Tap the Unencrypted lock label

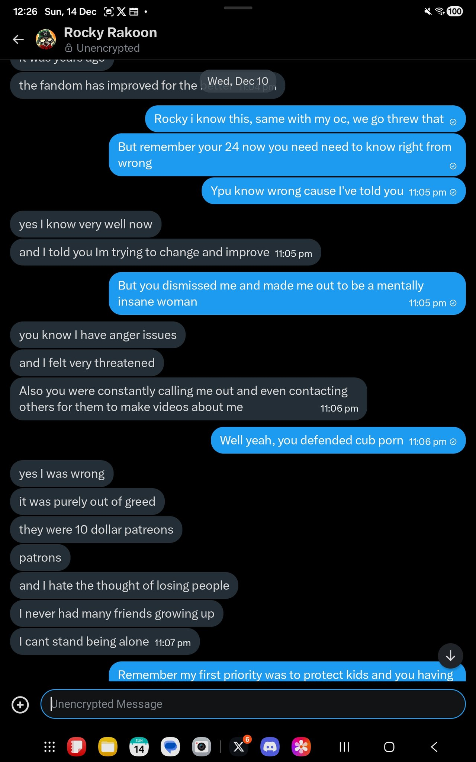[102, 48]
